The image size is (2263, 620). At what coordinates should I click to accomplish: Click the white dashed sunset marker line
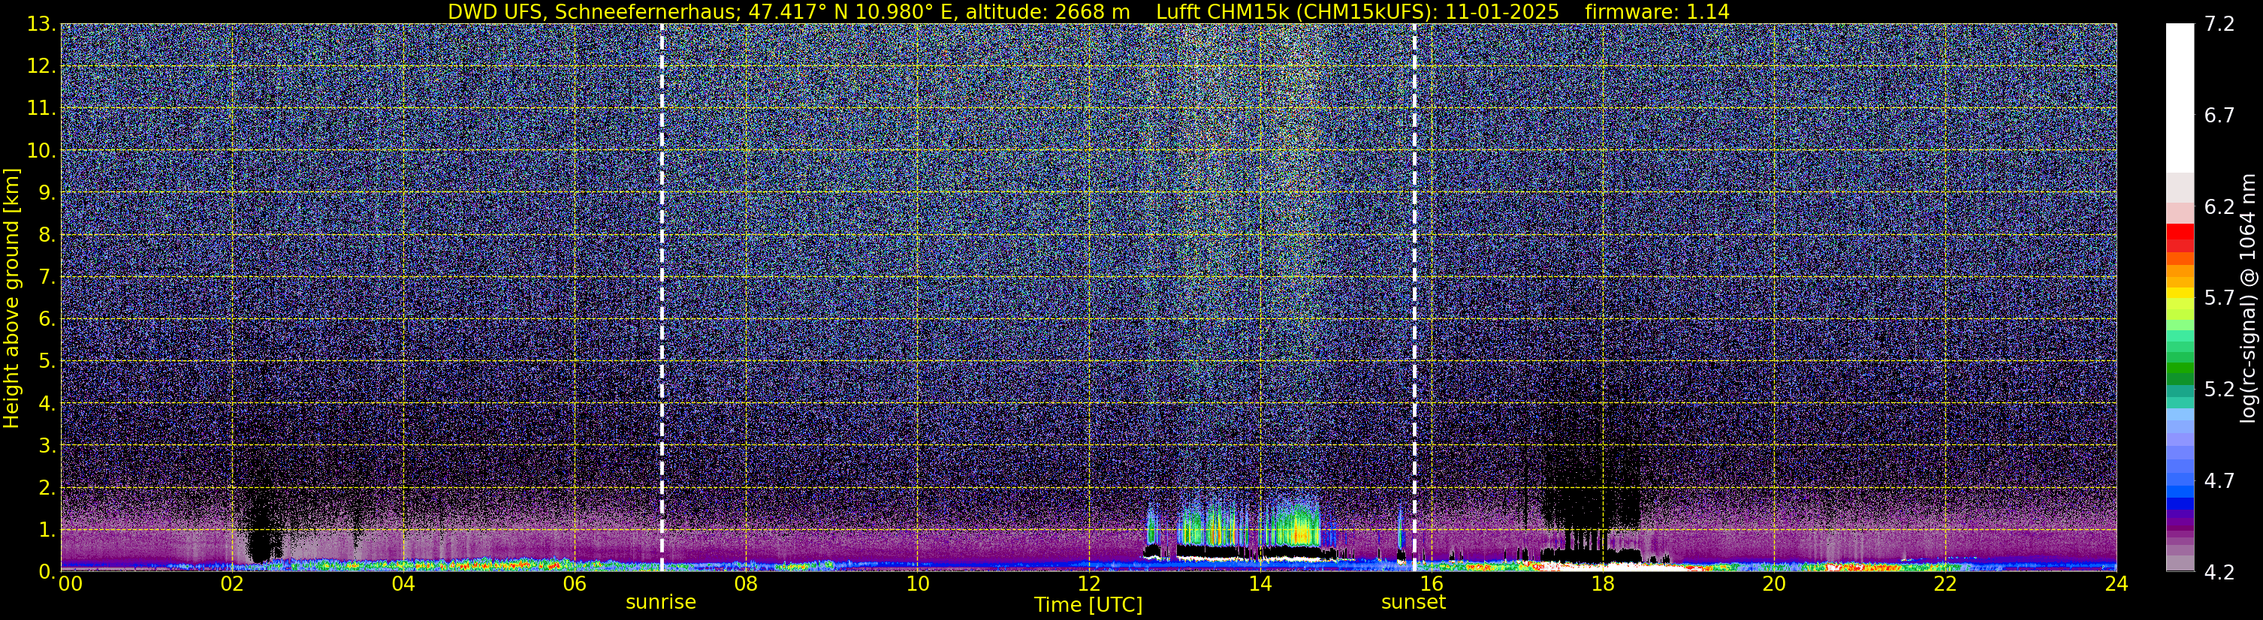click(x=1414, y=296)
